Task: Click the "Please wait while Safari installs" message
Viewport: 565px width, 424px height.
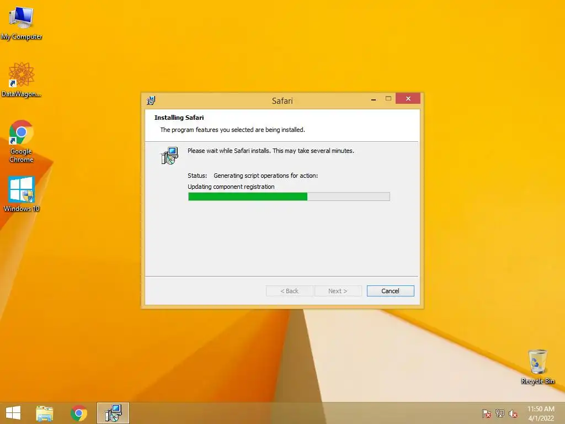Action: [270, 151]
